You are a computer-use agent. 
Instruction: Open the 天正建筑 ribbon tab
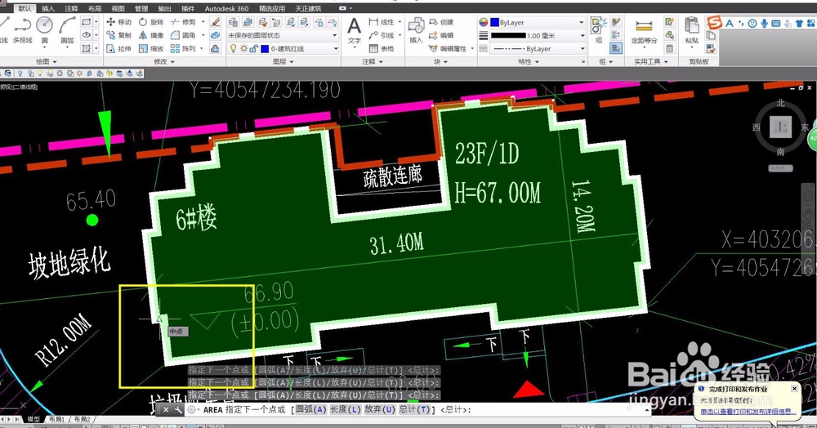point(308,8)
